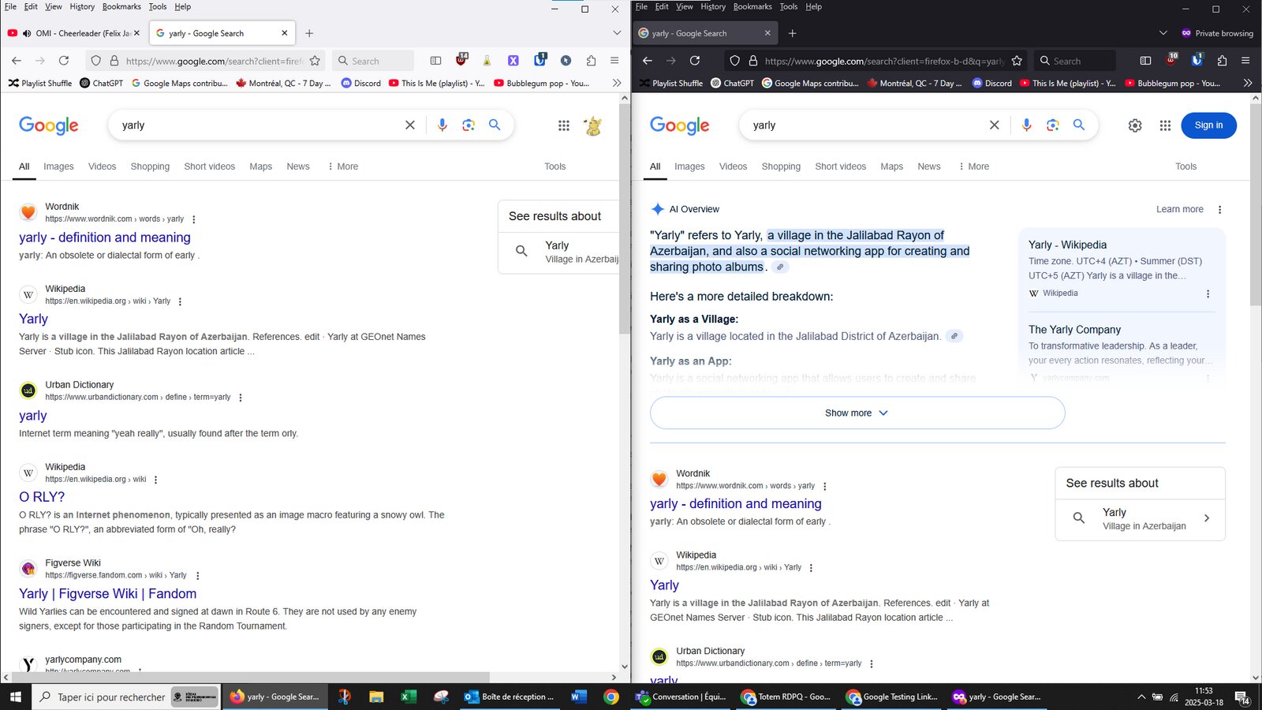Open the ChatGPT bookmark in the left window

point(102,83)
